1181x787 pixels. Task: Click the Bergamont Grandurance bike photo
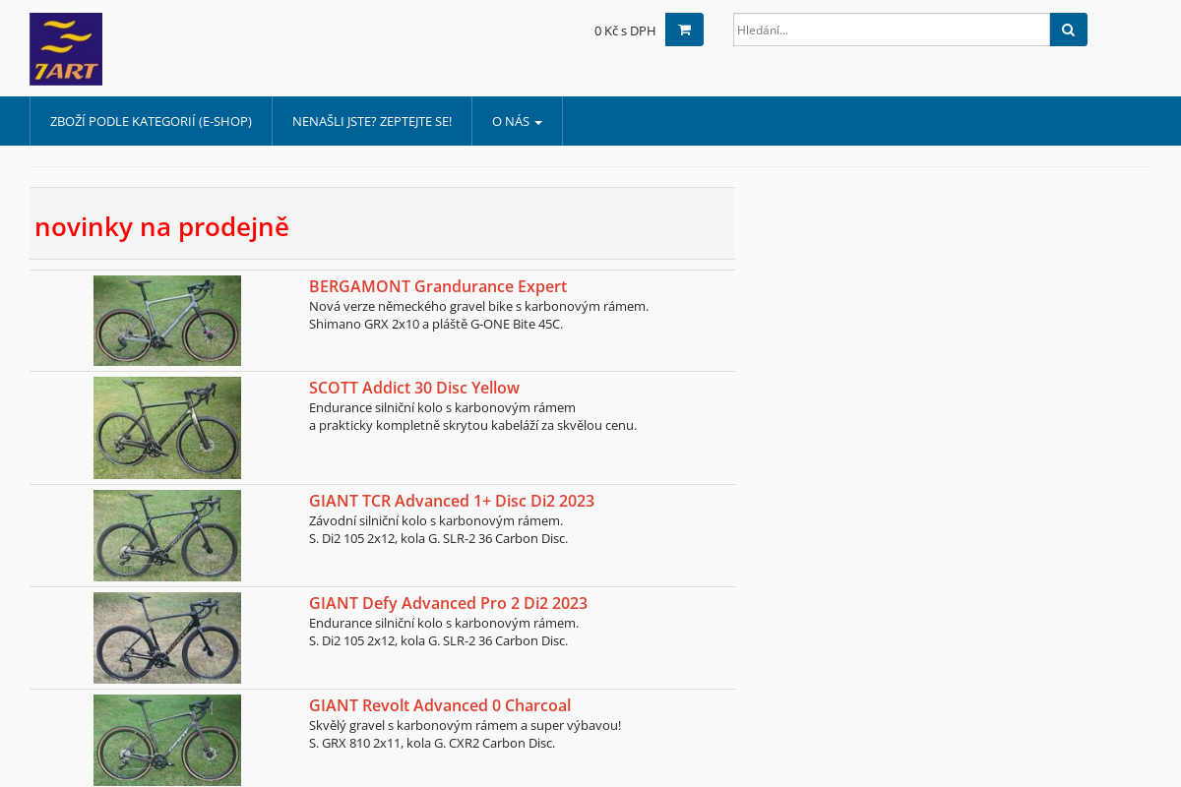pyautogui.click(x=167, y=321)
